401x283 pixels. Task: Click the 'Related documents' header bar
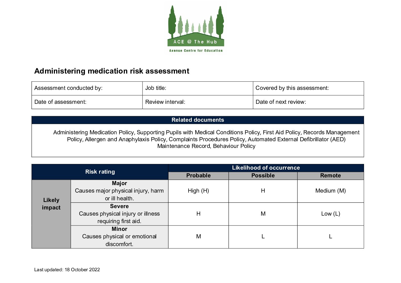point(197,120)
